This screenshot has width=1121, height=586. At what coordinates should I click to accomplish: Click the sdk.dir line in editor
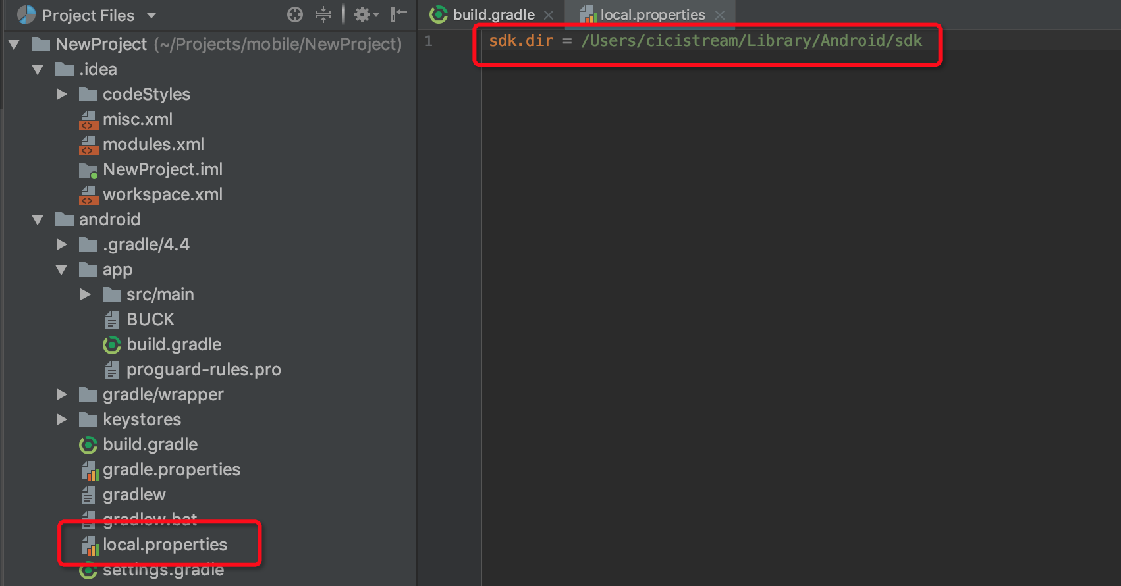click(705, 41)
